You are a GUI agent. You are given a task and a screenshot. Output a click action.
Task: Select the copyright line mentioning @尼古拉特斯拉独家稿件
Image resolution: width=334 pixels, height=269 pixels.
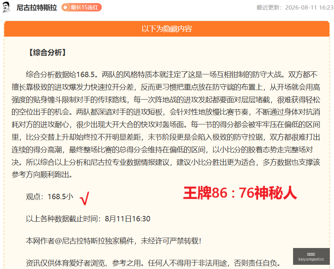114,241
